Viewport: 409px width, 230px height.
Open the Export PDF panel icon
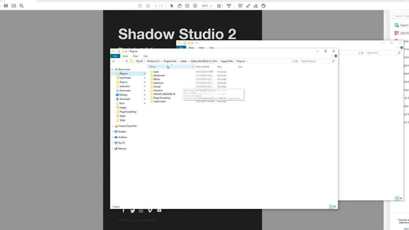tap(397, 25)
